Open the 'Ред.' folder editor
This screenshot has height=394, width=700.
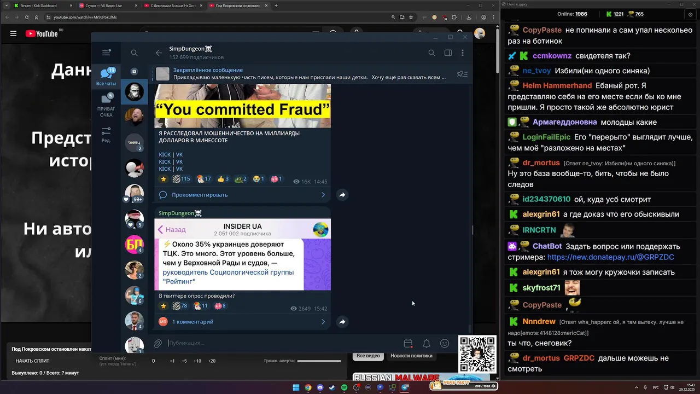click(x=106, y=135)
